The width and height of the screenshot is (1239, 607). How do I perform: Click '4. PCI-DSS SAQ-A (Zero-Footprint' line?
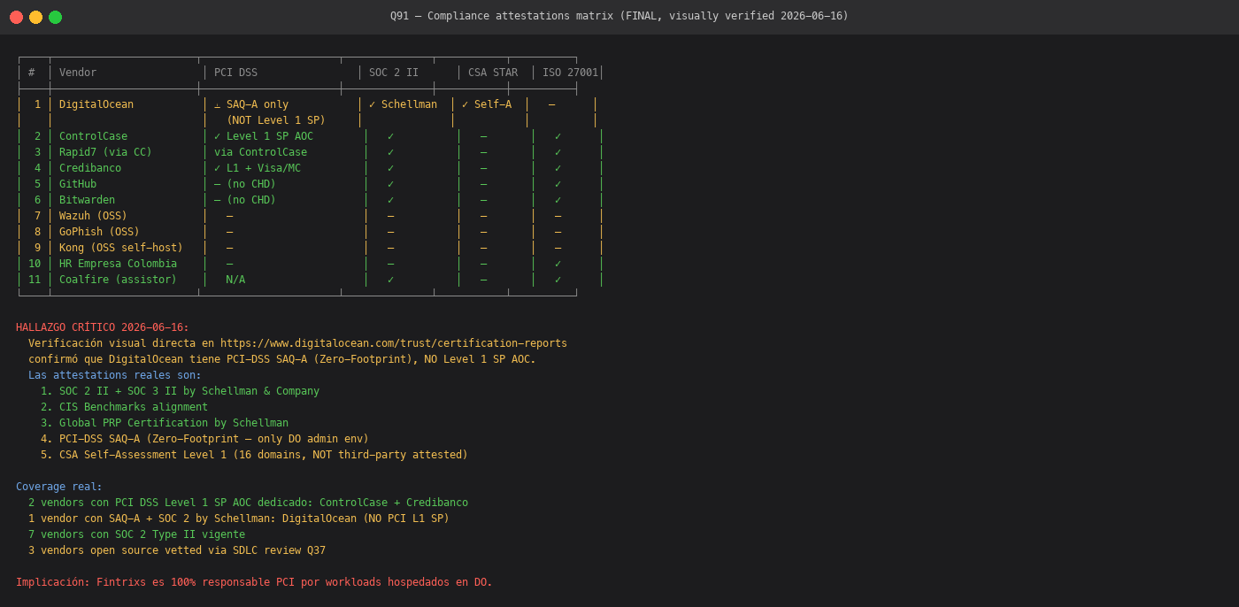click(x=204, y=439)
